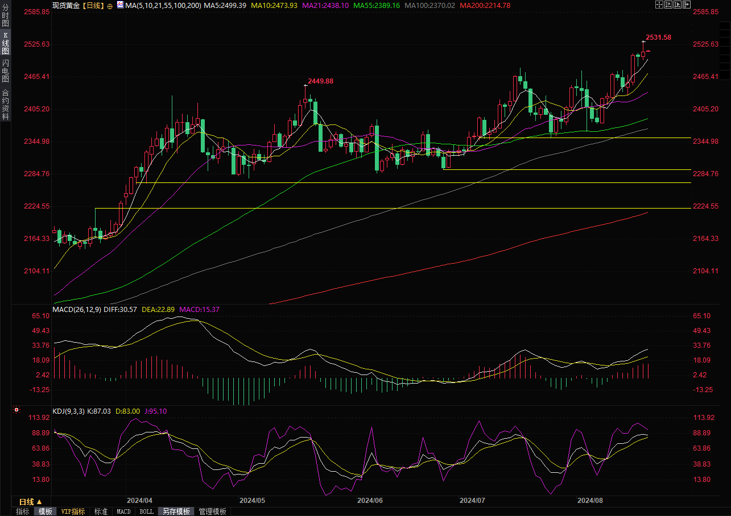This screenshot has width=731, height=516.
Task: Click 另存模板 save template button
Action: click(x=176, y=511)
